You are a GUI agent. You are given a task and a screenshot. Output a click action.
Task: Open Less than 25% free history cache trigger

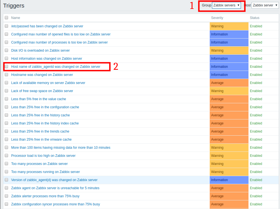click(40, 115)
